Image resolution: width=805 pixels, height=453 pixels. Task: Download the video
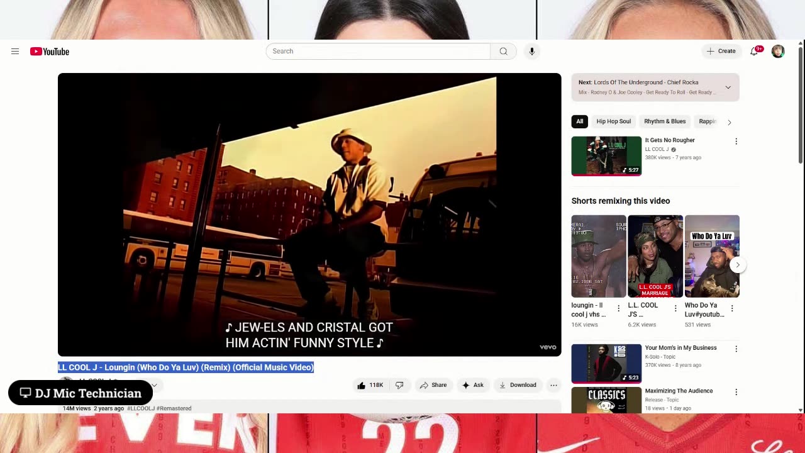coord(518,385)
